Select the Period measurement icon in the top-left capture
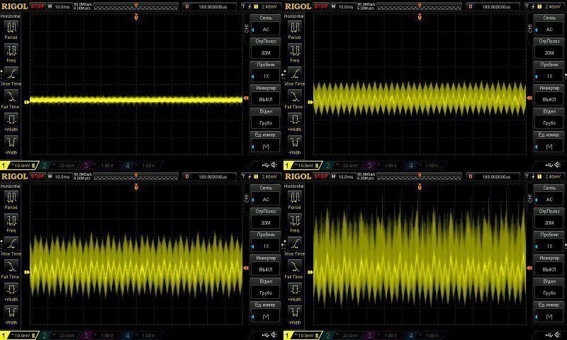The width and height of the screenshot is (567, 340). tap(11, 27)
